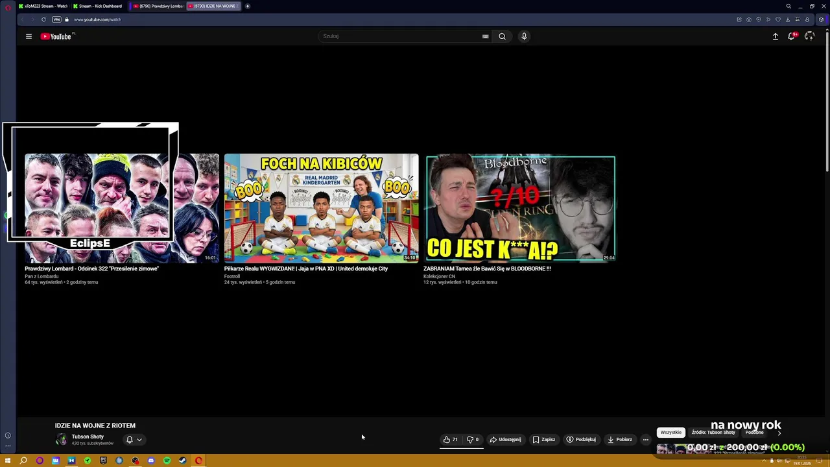
Task: Toggle the Opera VPN badge
Action: point(56,19)
